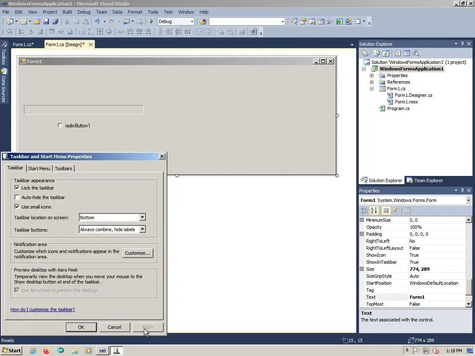The width and height of the screenshot is (475, 356).
Task: Open the Format menu
Action: pyautogui.click(x=135, y=12)
